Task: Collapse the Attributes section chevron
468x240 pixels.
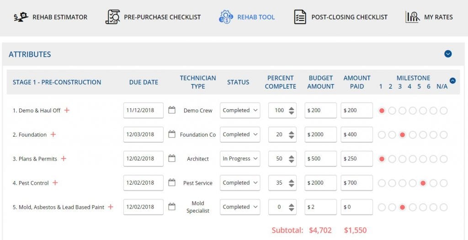Action: pos(448,54)
